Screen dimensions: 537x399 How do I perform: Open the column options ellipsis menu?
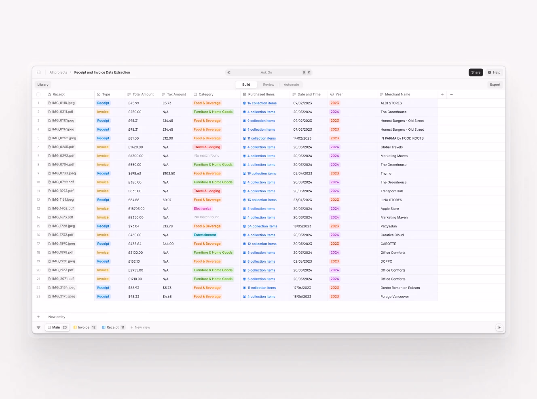pyautogui.click(x=451, y=94)
